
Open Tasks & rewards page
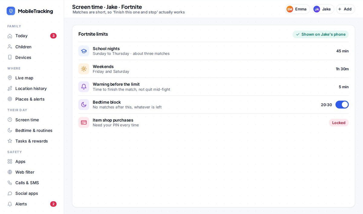click(x=32, y=141)
